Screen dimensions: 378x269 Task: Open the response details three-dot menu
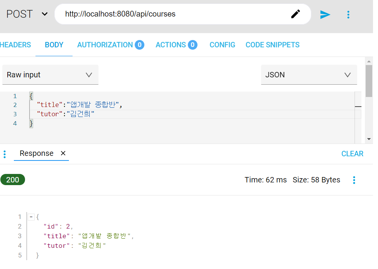pos(354,180)
